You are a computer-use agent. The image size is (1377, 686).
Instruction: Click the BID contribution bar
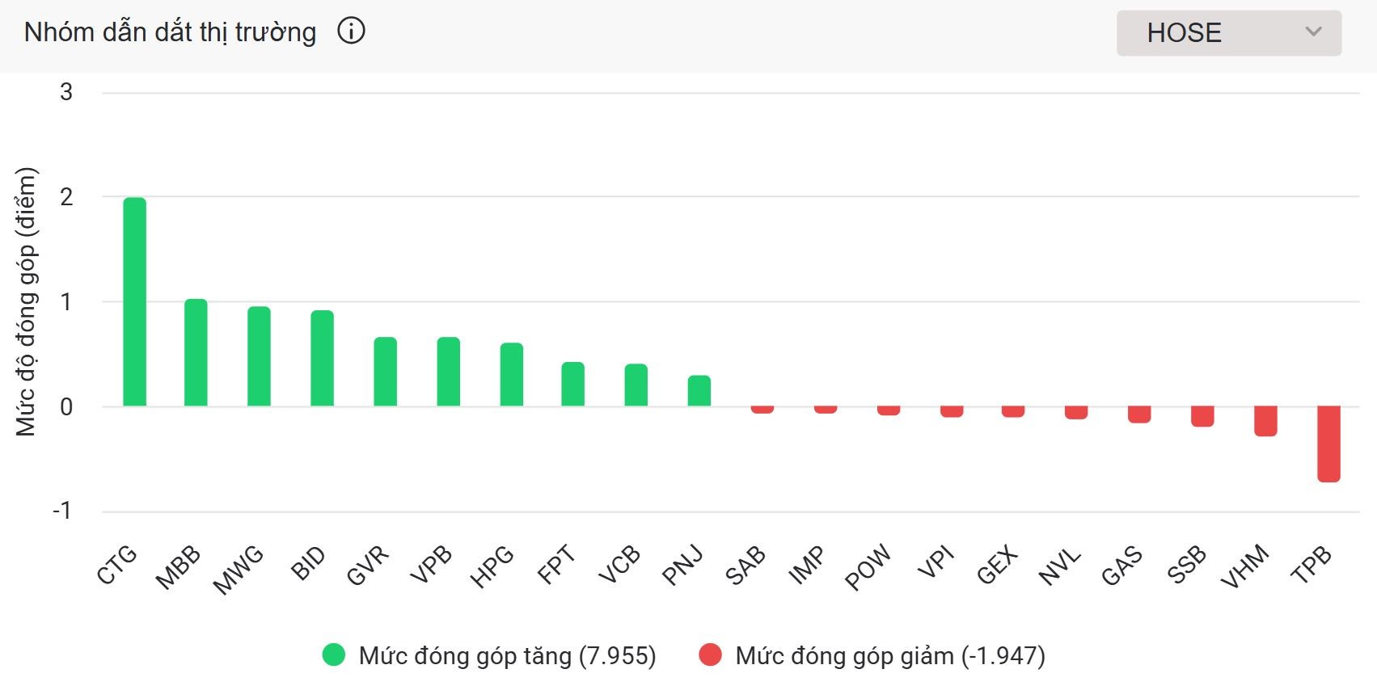322,358
